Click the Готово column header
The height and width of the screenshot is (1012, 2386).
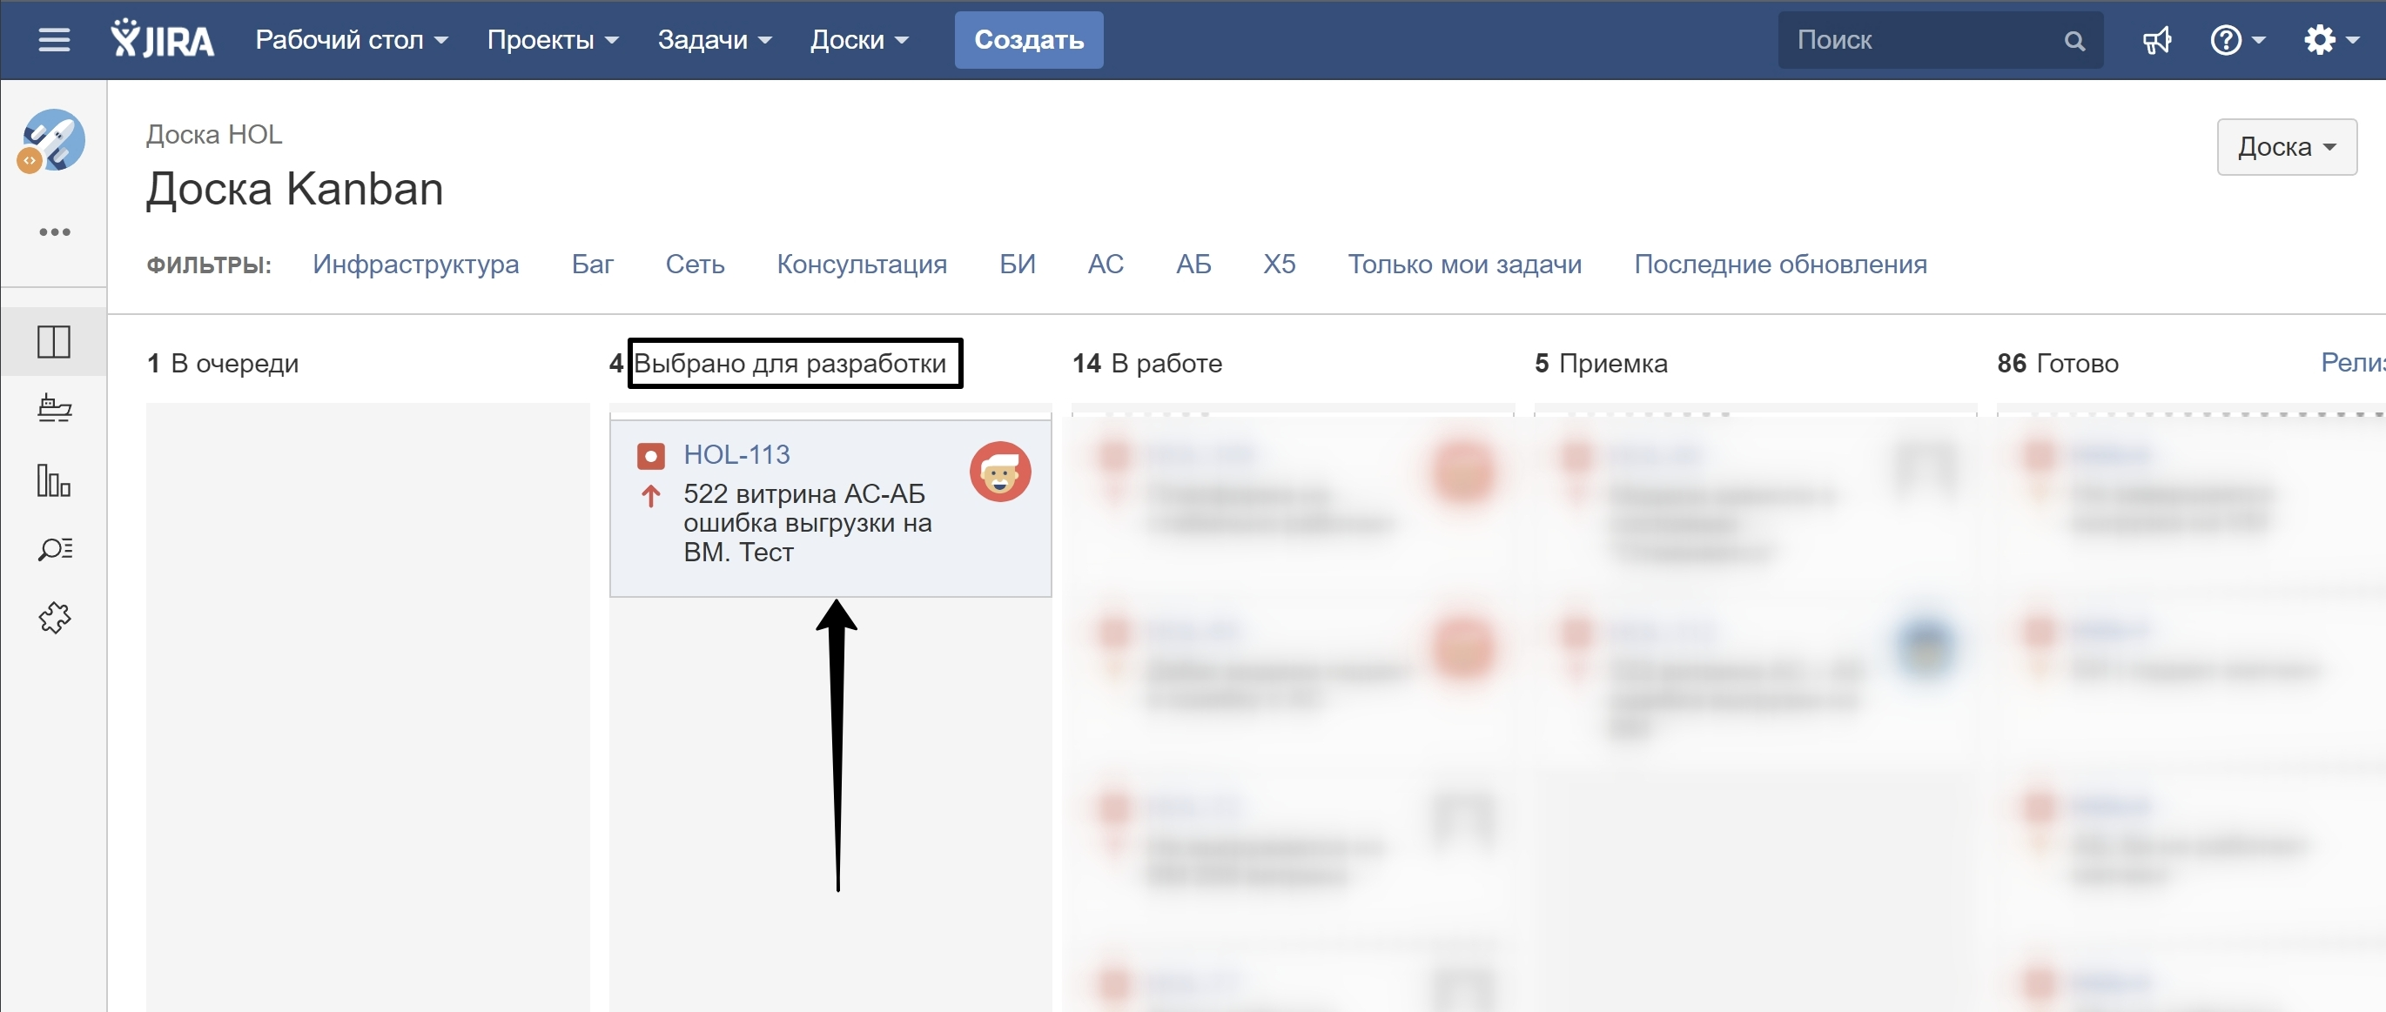[x=2077, y=363]
